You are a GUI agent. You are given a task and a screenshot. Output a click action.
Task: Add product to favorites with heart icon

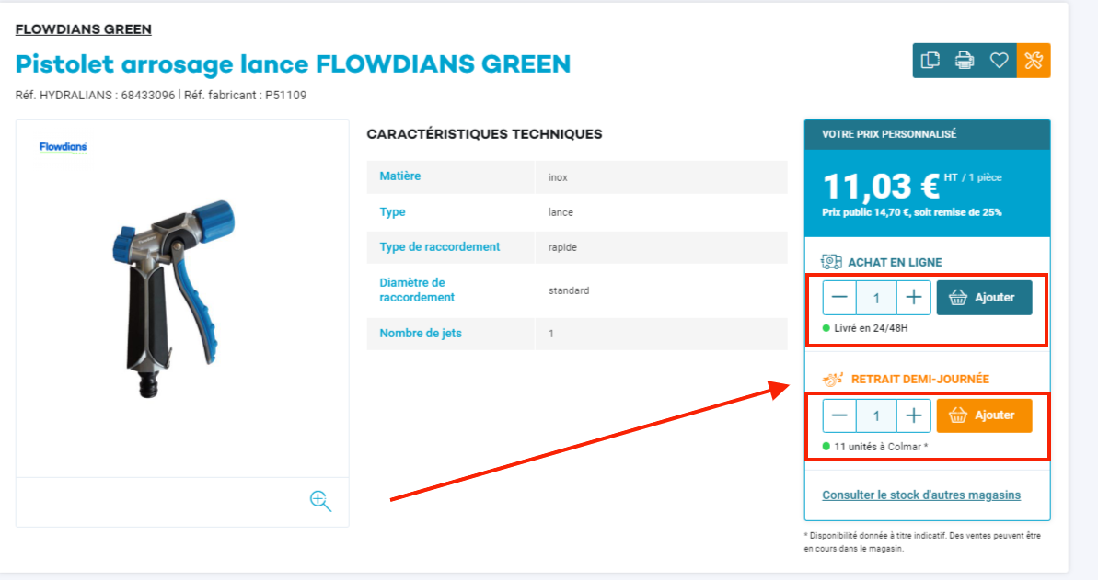pos(1000,60)
